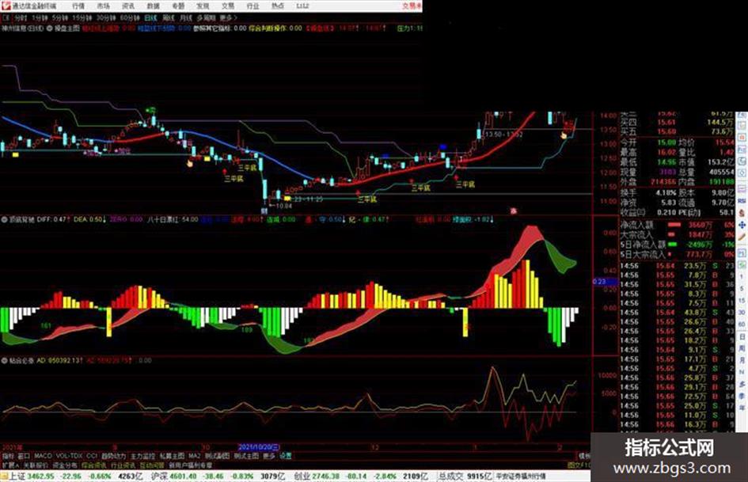Click the 5日净流入额 -2496万 row
Image resolution: width=748 pixels, height=482 pixels.
pyautogui.click(x=677, y=245)
